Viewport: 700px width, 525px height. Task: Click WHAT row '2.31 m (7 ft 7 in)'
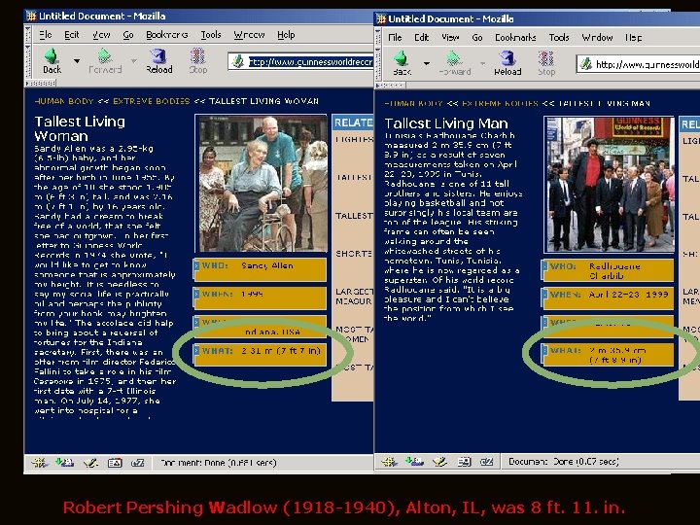(261, 354)
